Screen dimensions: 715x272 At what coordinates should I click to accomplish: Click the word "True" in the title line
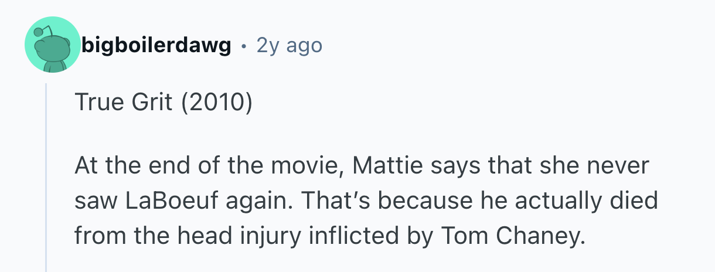click(96, 103)
